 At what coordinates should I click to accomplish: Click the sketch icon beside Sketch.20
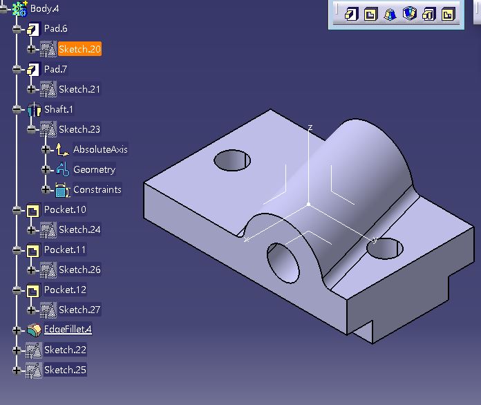click(x=48, y=49)
